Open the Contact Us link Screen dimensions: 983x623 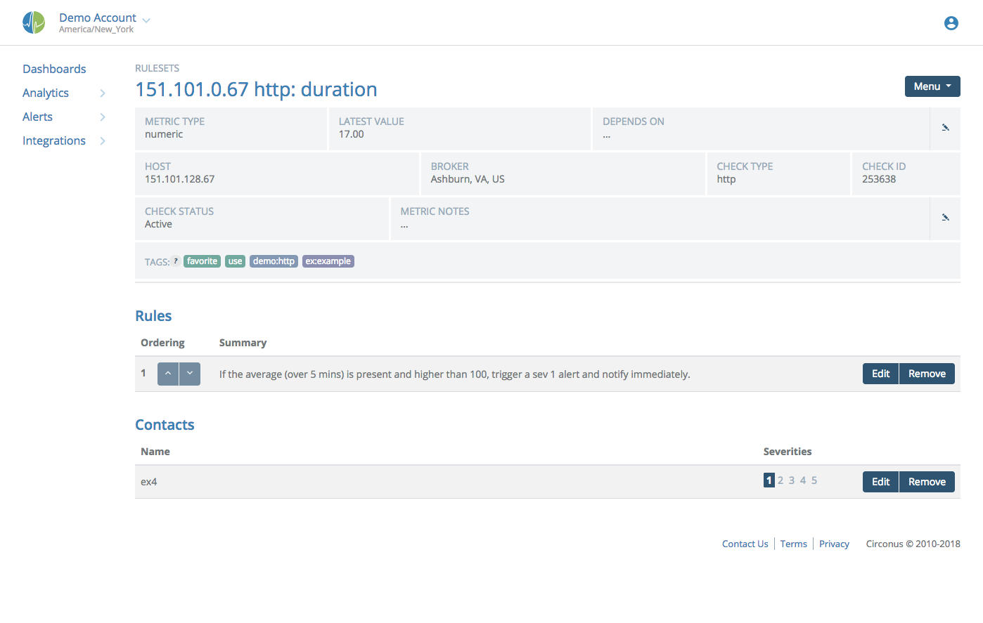coord(745,543)
